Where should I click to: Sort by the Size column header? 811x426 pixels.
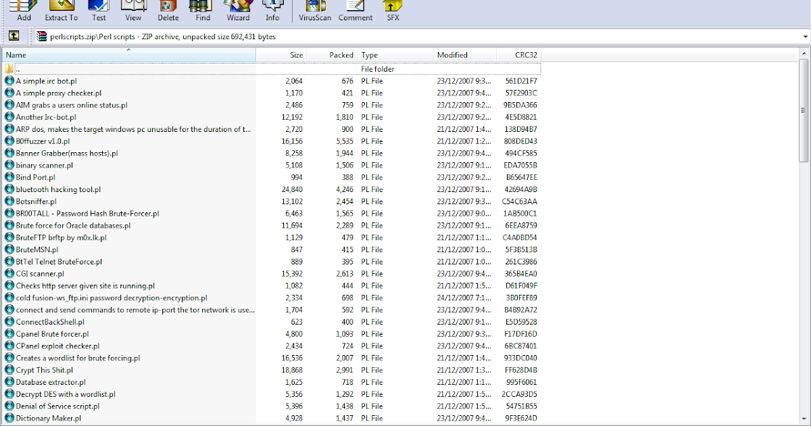tap(281, 55)
